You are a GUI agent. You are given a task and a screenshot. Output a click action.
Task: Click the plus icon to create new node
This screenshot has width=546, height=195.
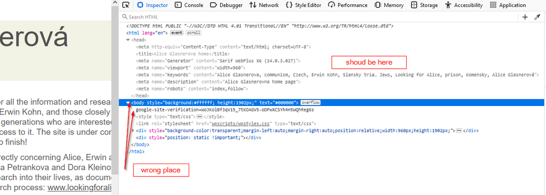[x=525, y=17]
